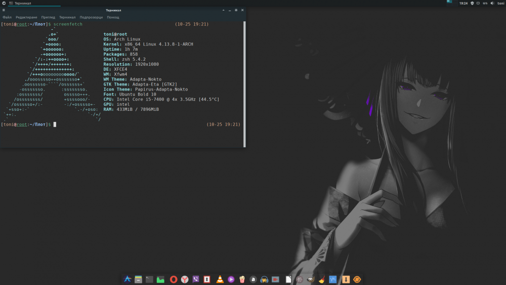Open the file manager drawer icon in the dock

(x=139, y=279)
